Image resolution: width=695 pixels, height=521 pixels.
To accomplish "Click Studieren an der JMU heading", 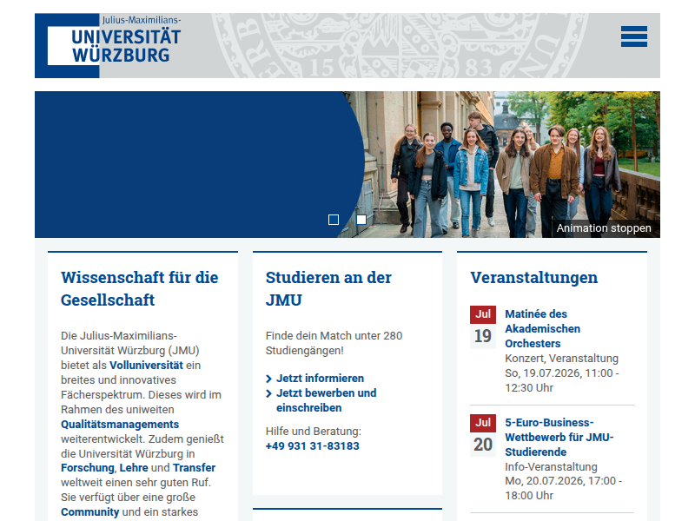I will [328, 289].
